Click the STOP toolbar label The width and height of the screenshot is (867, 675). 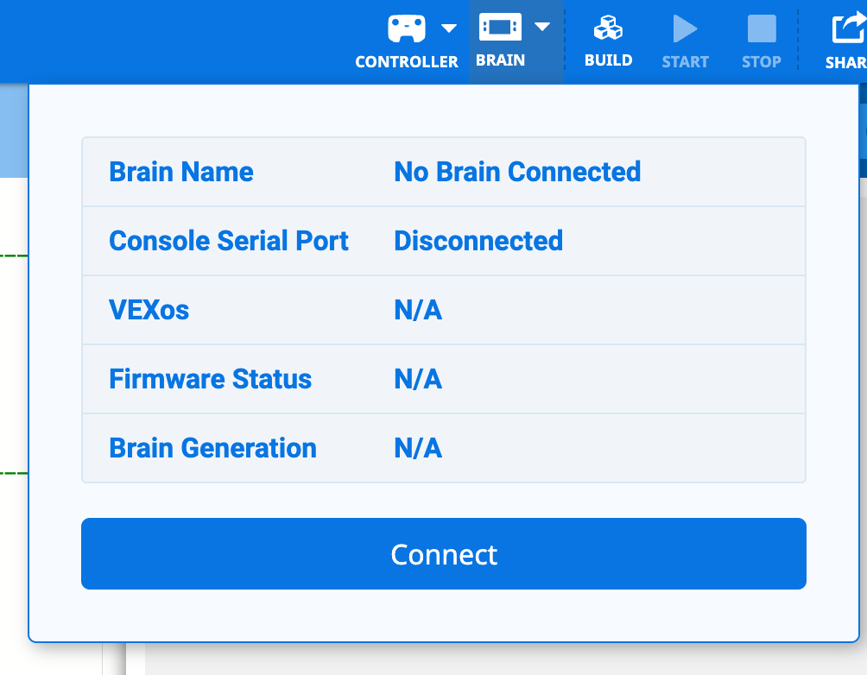(x=761, y=62)
